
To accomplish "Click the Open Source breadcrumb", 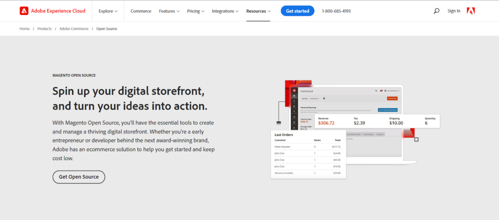I will tap(107, 29).
